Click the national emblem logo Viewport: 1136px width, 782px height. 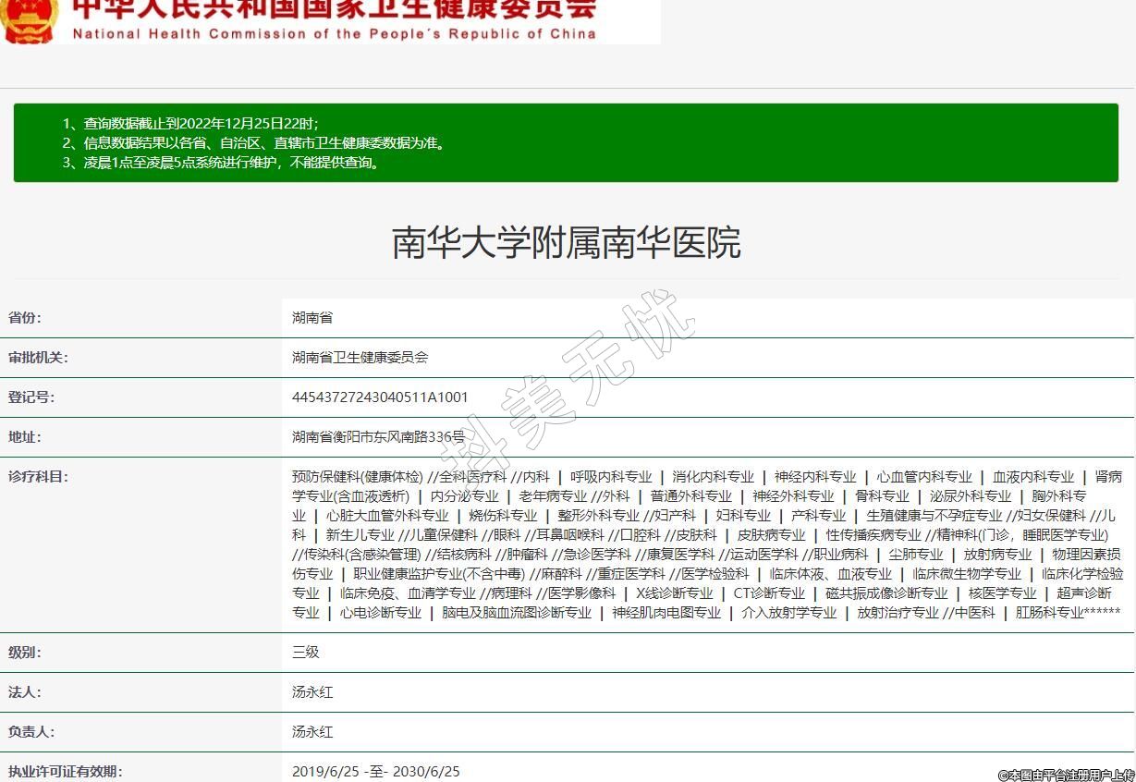pos(28,19)
